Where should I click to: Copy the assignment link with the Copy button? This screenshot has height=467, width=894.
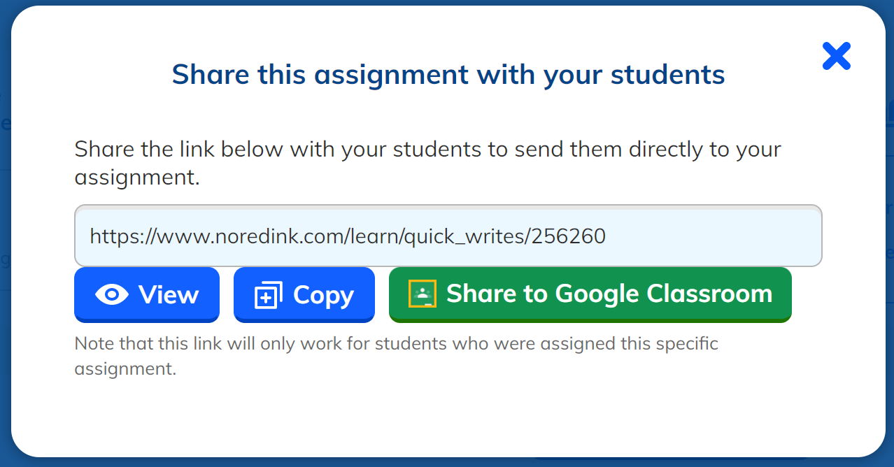[x=304, y=294]
